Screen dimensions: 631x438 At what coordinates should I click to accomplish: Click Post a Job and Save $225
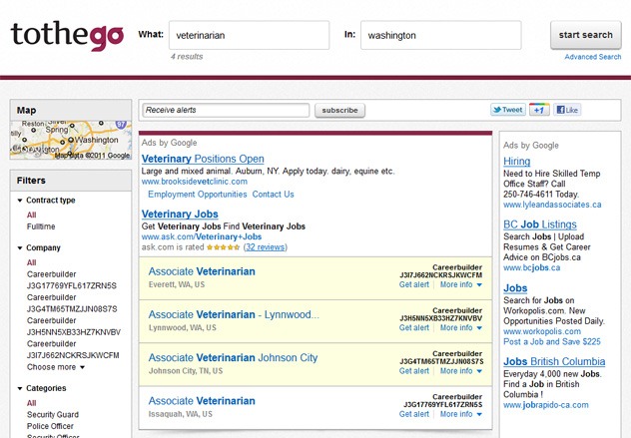(x=552, y=342)
